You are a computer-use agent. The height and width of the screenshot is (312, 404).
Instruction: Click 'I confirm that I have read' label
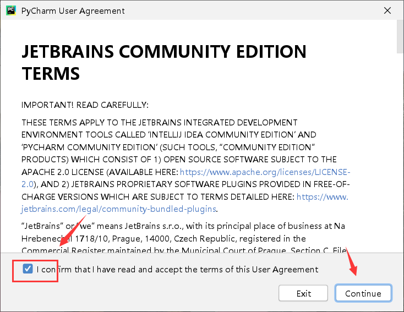pyautogui.click(x=177, y=270)
